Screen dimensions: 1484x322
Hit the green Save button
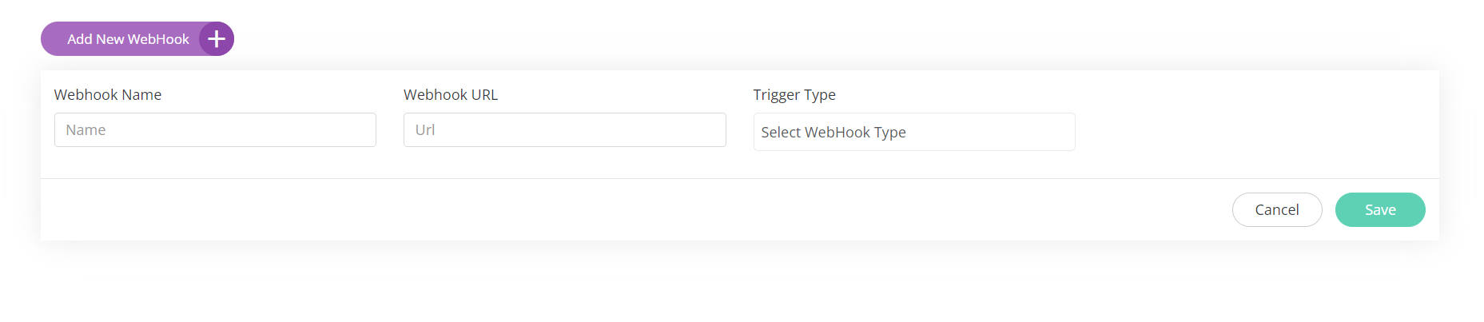[1379, 210]
